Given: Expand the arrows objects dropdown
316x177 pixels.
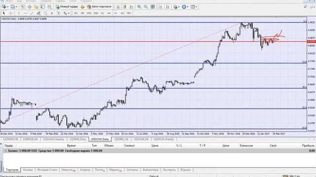Looking at the screenshot, I should (69, 13).
